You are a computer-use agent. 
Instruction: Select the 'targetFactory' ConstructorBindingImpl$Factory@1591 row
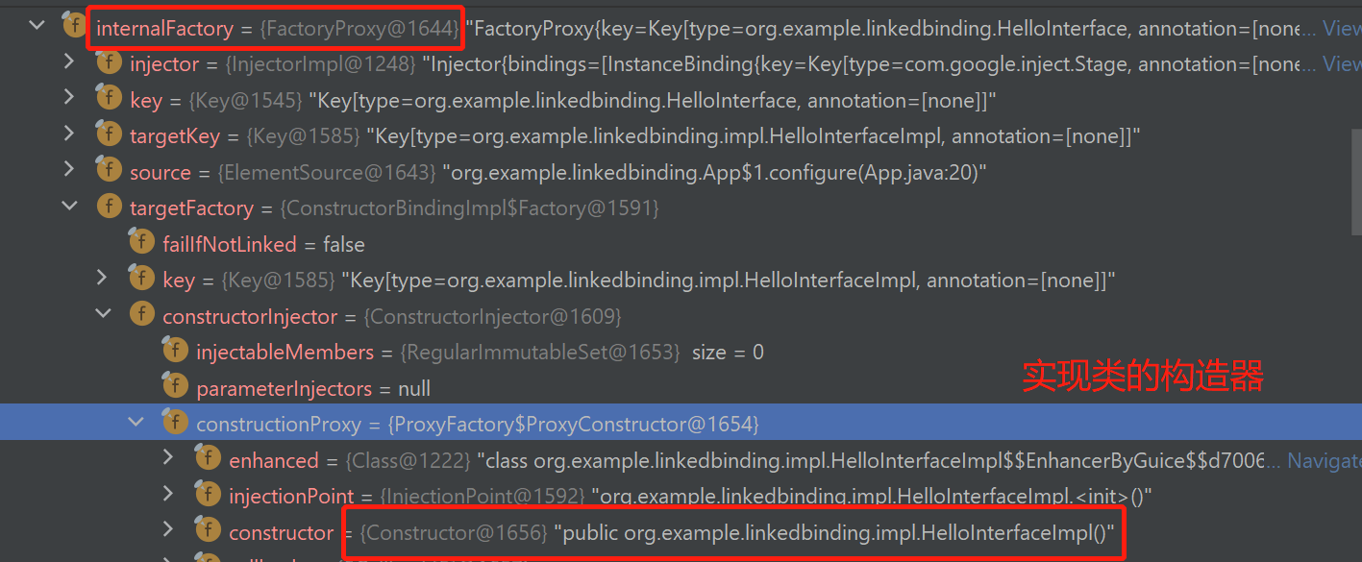(x=394, y=208)
